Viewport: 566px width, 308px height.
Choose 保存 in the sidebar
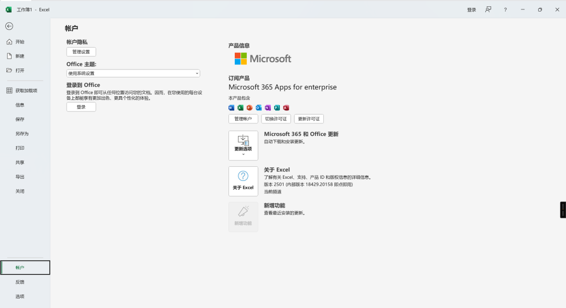tap(25, 119)
